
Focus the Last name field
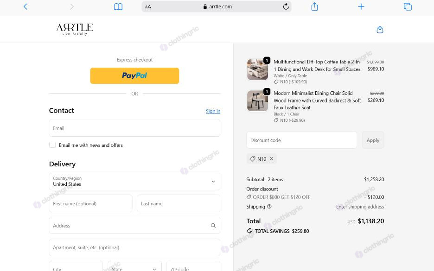pos(179,203)
